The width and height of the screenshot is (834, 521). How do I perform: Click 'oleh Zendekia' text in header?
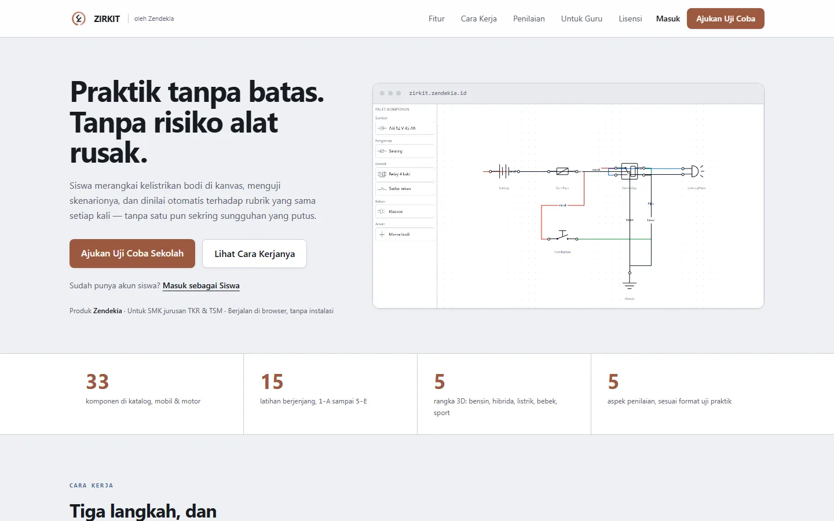[154, 19]
